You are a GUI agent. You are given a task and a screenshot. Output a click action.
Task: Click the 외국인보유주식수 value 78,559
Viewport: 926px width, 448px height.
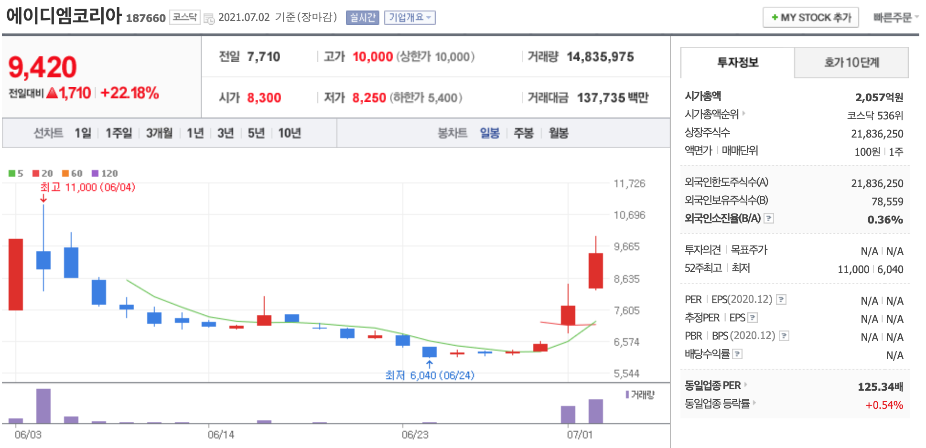(x=887, y=202)
